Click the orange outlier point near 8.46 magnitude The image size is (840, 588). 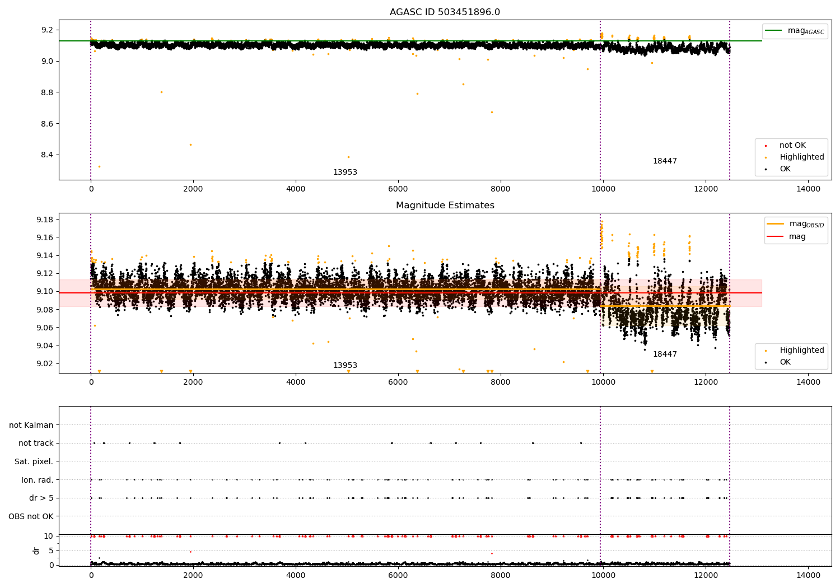[x=190, y=144]
